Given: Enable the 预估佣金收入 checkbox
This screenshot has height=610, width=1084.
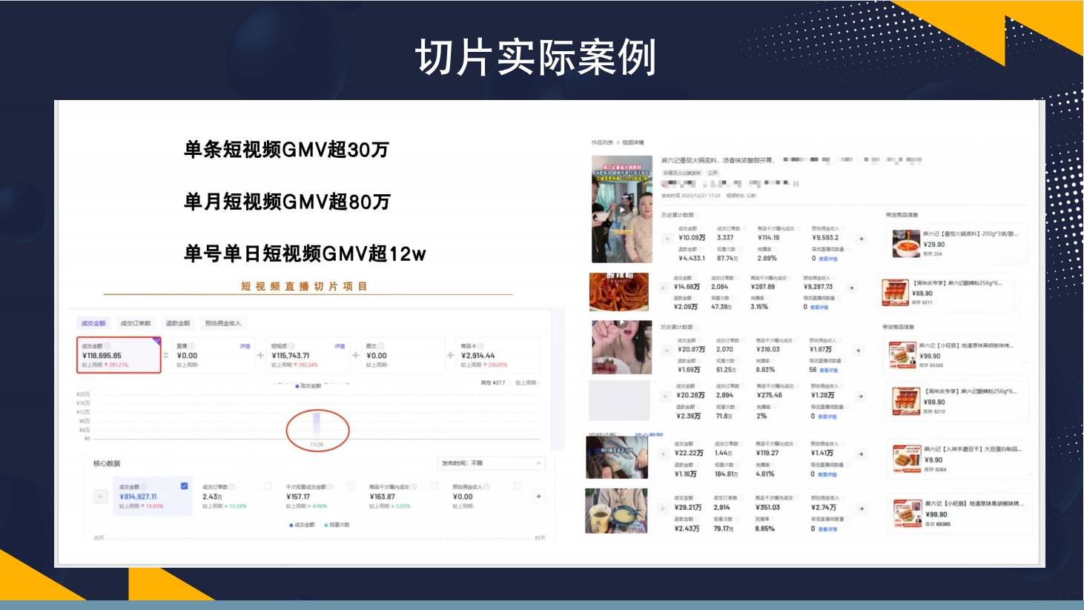Looking at the screenshot, I should pyautogui.click(x=517, y=485).
